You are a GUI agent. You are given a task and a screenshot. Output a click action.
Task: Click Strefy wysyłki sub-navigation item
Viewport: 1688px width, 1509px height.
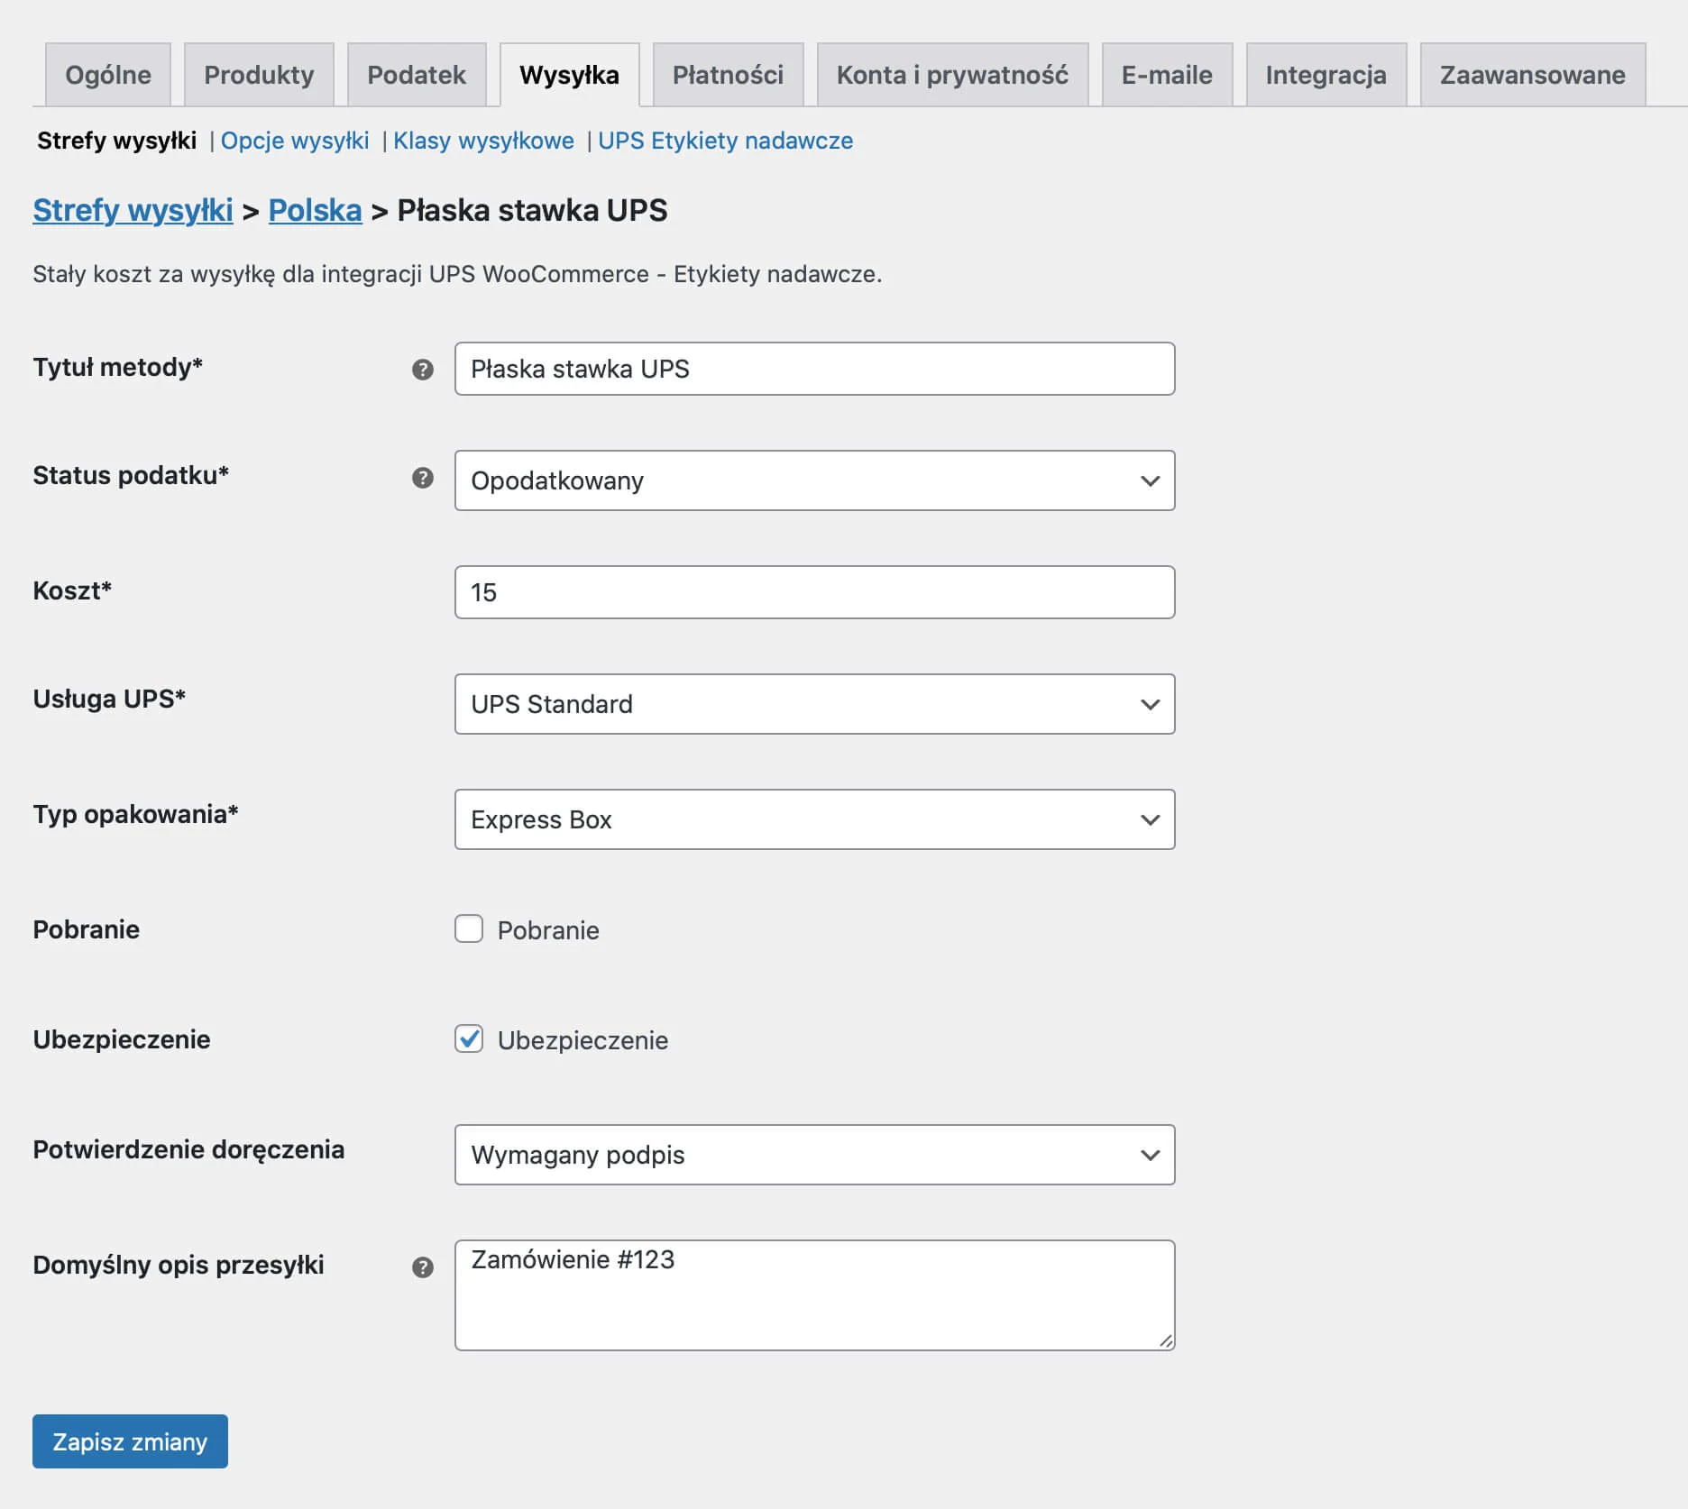click(x=116, y=141)
